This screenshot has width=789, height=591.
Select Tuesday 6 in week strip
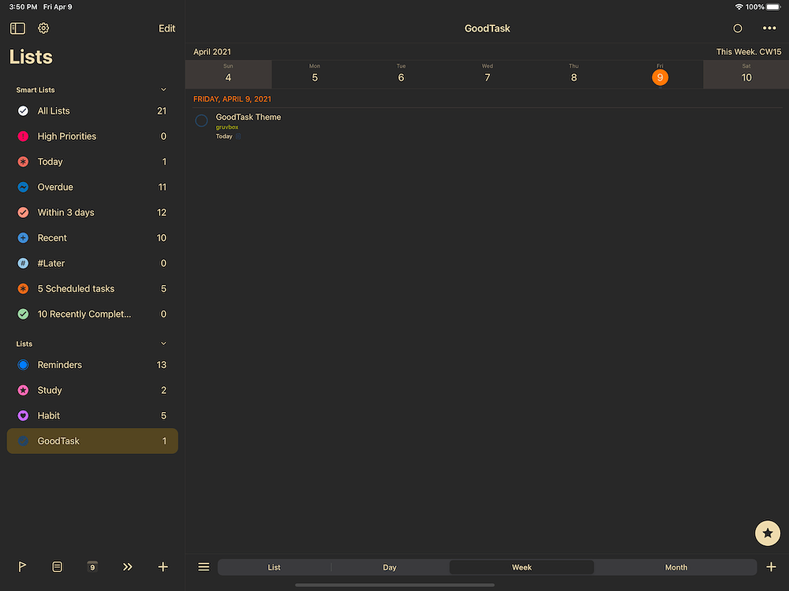pos(401,75)
